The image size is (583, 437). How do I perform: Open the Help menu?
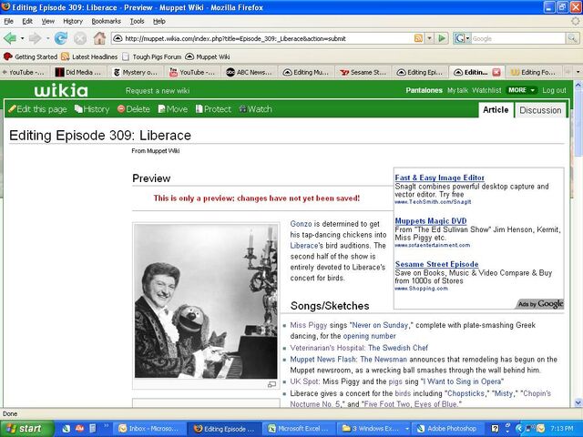point(159,22)
